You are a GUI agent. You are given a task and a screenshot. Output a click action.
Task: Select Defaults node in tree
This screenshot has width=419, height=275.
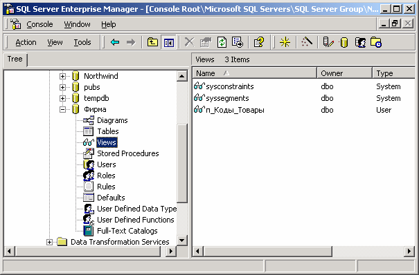coord(111,198)
